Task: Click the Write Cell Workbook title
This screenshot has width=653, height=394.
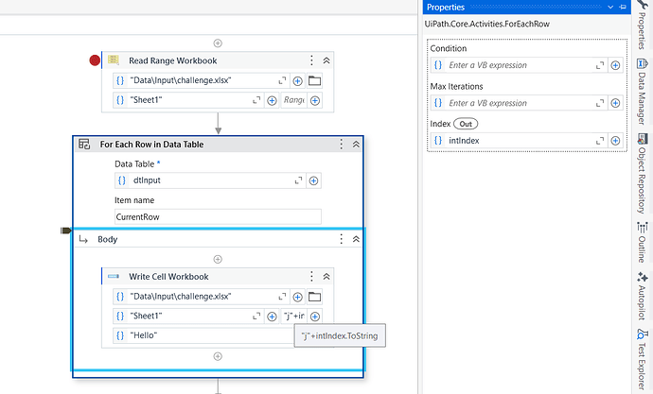Action: [x=168, y=277]
